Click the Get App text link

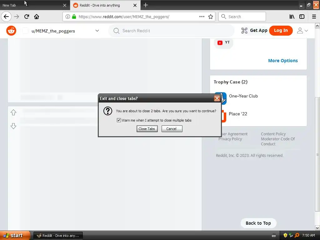[258, 30]
